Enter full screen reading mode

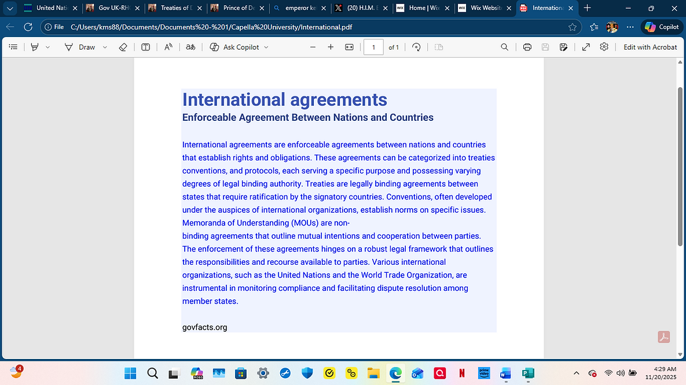click(587, 47)
